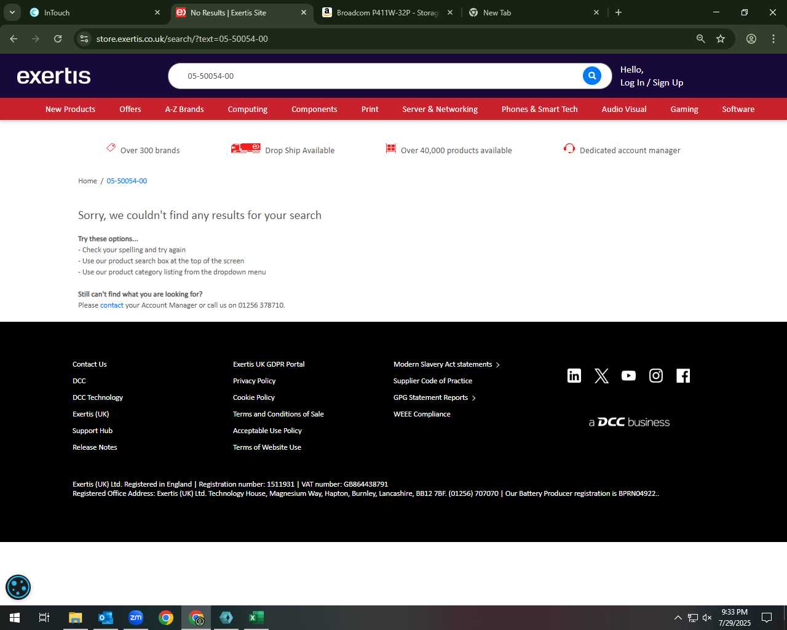Click the browser address bar URL
Viewport: 787px width, 630px height.
tap(182, 39)
